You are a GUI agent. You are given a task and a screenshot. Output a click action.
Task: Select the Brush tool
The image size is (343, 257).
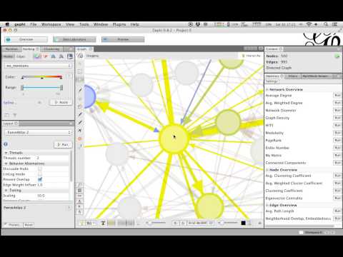[x=80, y=106]
